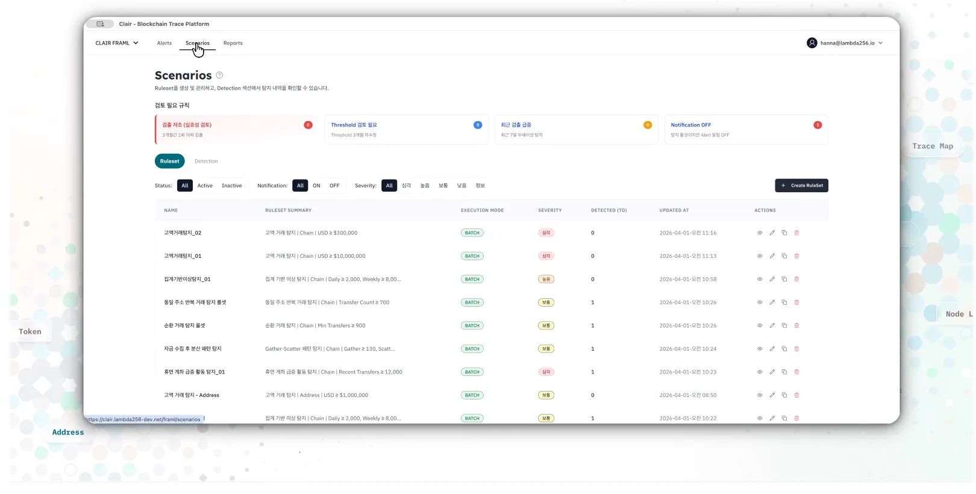The height and width of the screenshot is (494, 976).
Task: Switch to the Detection tab
Action: click(x=206, y=161)
